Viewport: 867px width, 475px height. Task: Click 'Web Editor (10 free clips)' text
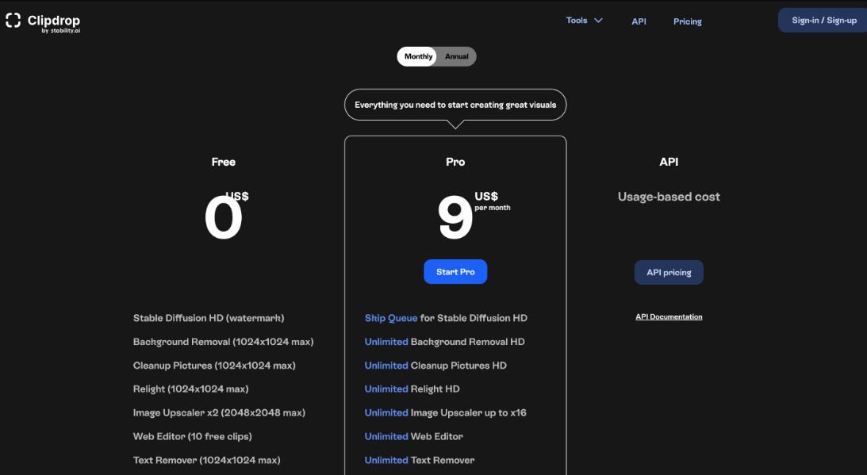[193, 436]
